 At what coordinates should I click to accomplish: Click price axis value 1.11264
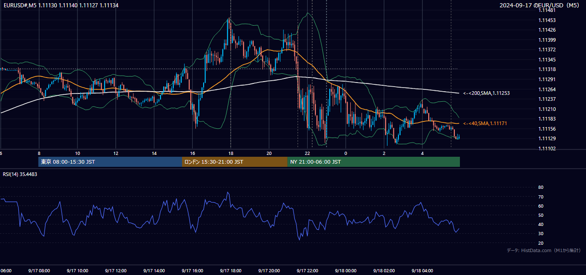[547, 89]
